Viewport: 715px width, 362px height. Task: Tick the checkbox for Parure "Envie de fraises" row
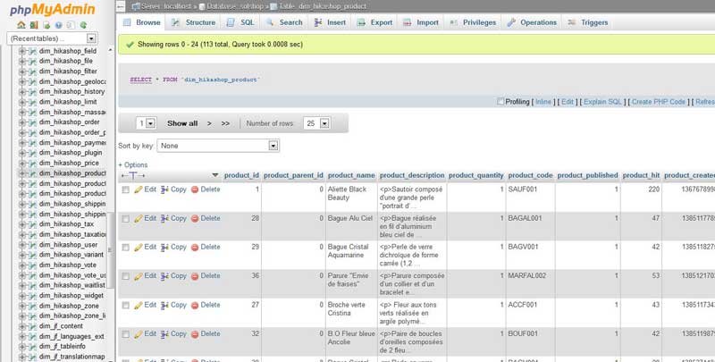click(x=126, y=276)
